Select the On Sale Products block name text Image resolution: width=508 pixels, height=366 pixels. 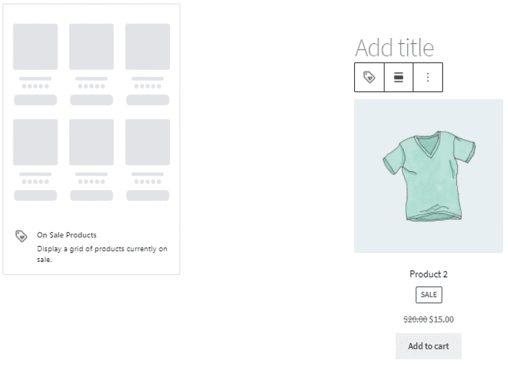pyautogui.click(x=66, y=235)
